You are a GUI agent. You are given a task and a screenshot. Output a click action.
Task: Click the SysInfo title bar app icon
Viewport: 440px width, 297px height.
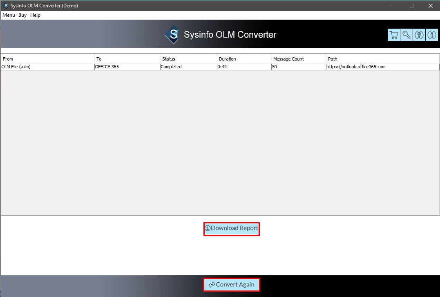[x=6, y=6]
